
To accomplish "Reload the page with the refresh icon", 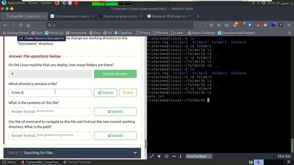I will point(20,25).
